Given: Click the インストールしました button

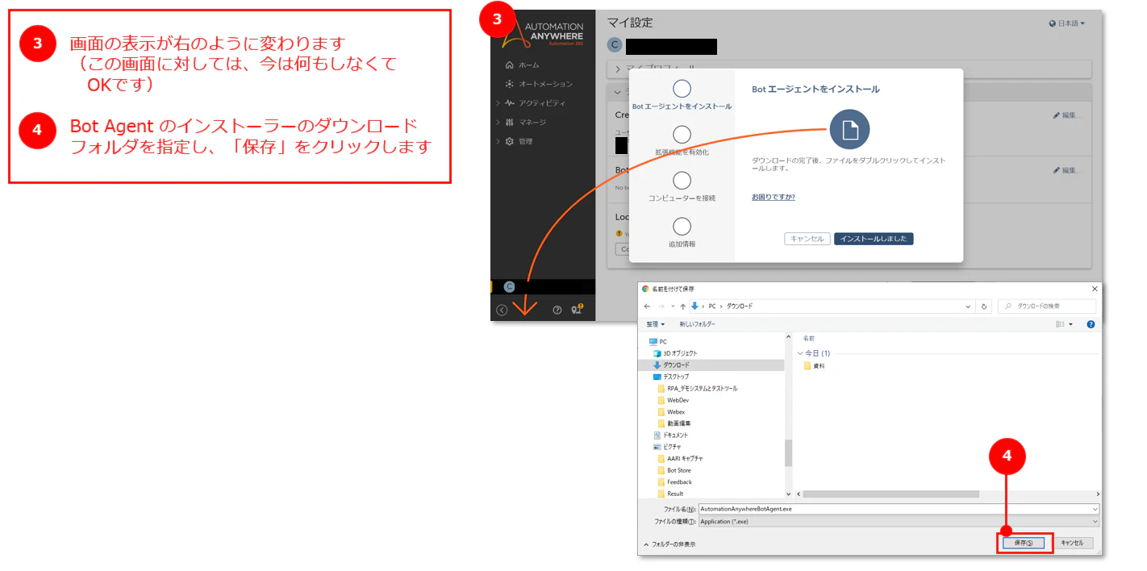Looking at the screenshot, I should pyautogui.click(x=874, y=239).
